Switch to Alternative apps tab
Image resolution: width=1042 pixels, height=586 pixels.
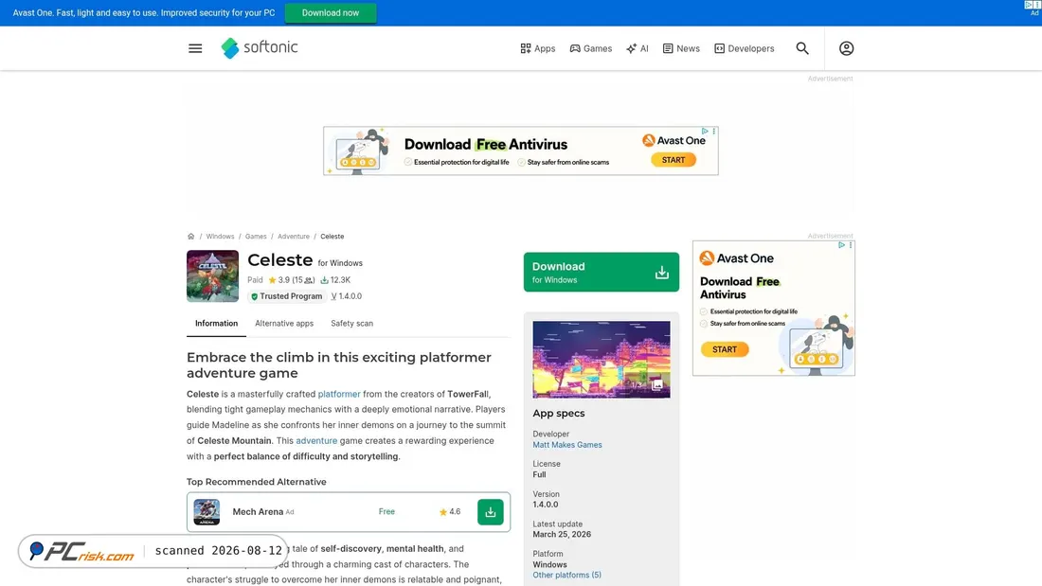284,324
